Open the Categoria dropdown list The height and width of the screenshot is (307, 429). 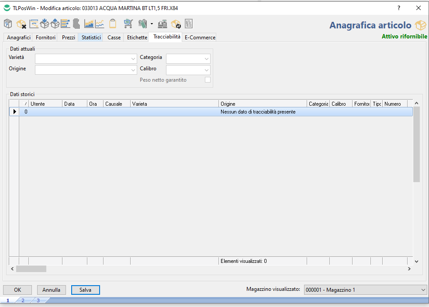tap(206, 59)
